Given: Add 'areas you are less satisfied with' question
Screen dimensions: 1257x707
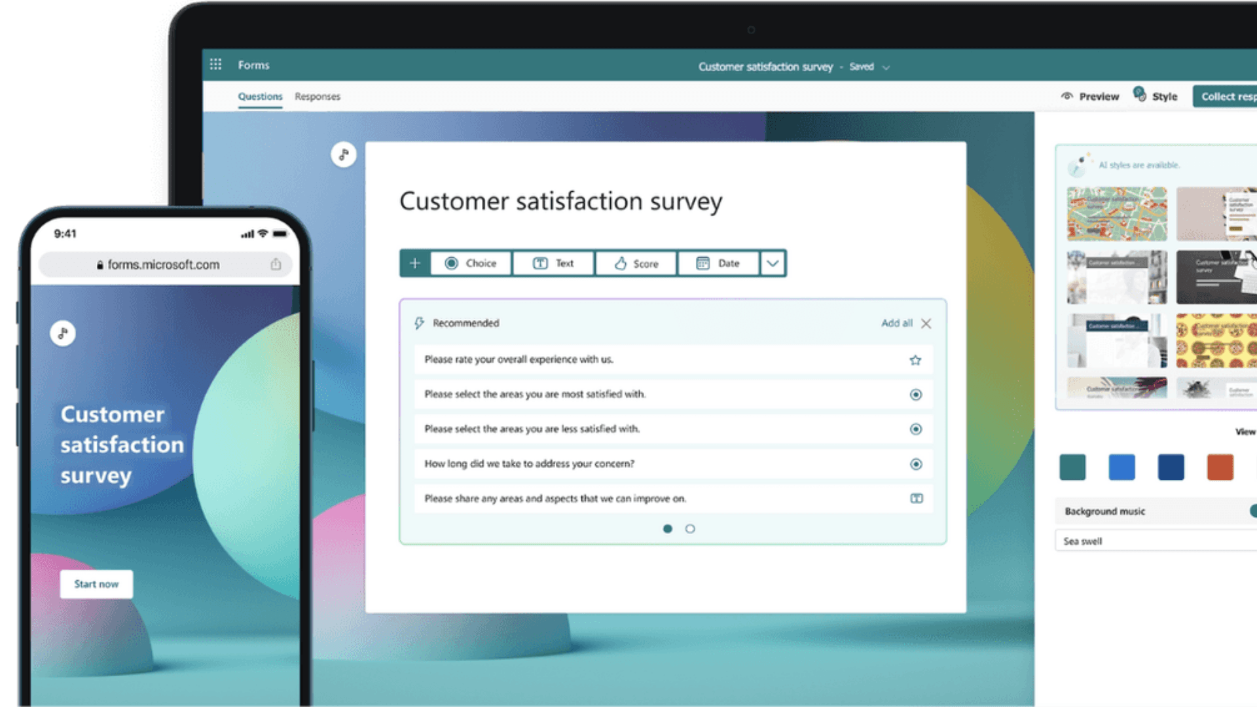Looking at the screenshot, I should [x=673, y=429].
